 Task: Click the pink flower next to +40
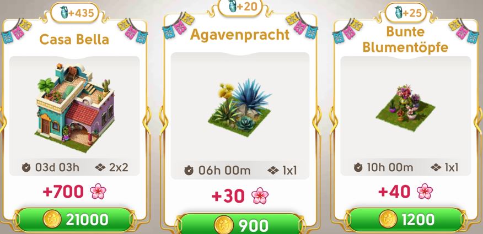[425, 191]
